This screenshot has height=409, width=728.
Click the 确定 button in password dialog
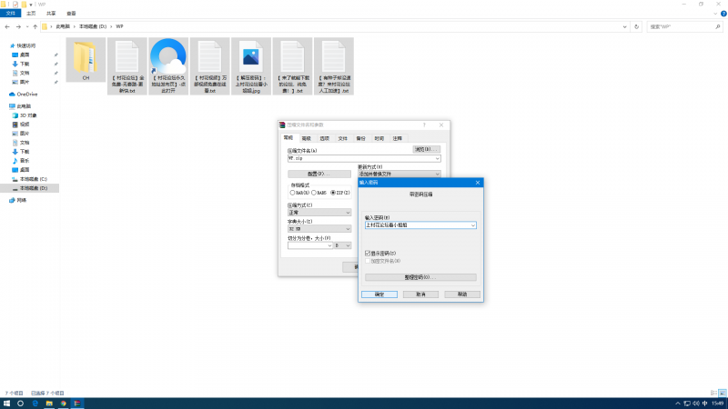379,294
